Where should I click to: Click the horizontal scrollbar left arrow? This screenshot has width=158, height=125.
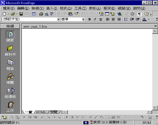[x=65, y=112]
